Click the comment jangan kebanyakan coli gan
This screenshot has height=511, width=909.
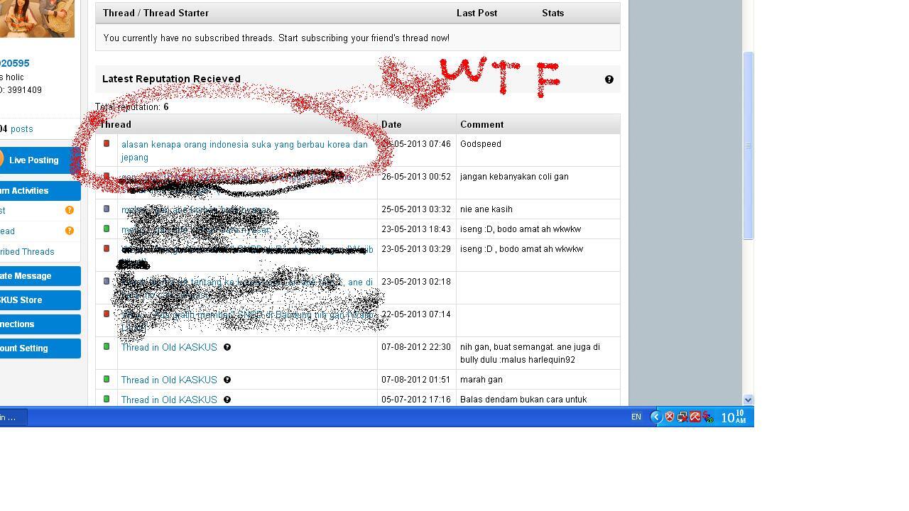tap(514, 177)
